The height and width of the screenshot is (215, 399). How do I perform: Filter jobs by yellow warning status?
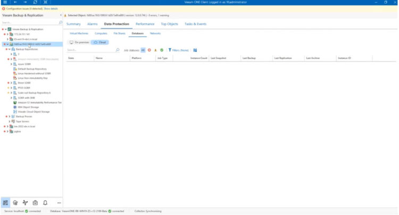[x=155, y=50]
